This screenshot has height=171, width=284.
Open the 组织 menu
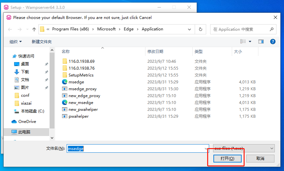(15, 42)
